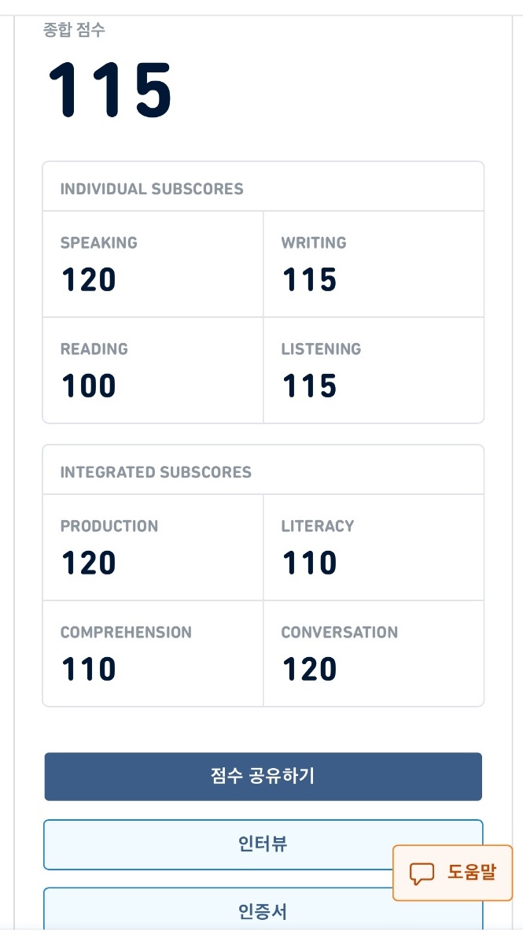Image resolution: width=523 pixels, height=938 pixels.
Task: Open the 인터뷰 section
Action: tap(263, 844)
